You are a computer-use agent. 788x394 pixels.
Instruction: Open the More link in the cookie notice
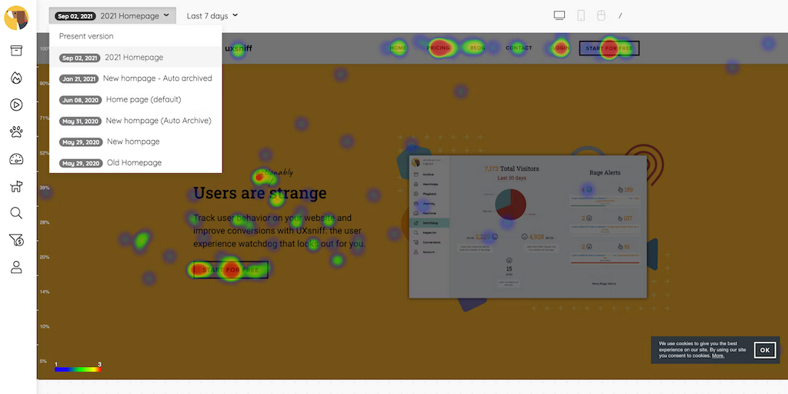click(718, 356)
